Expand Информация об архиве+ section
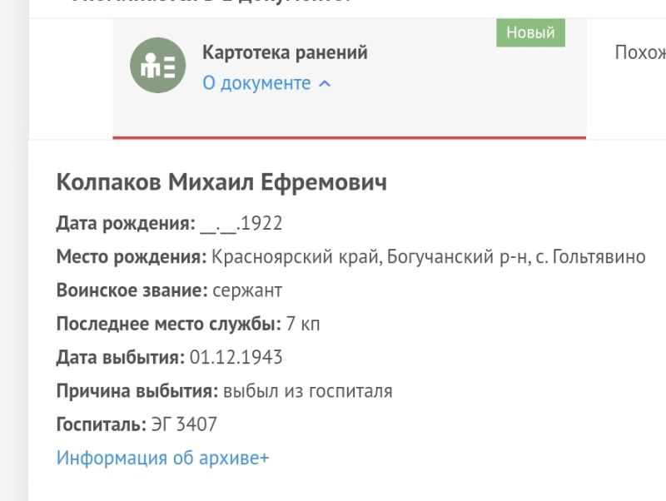Viewport: 666px width, 501px height. coord(162,458)
